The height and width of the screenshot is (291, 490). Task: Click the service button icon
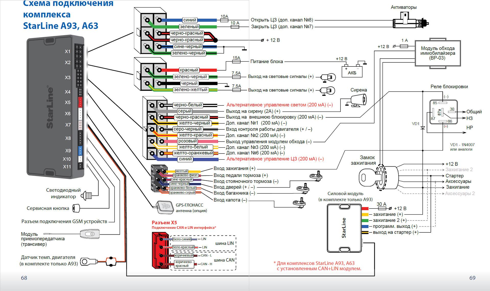pyautogui.click(x=76, y=208)
